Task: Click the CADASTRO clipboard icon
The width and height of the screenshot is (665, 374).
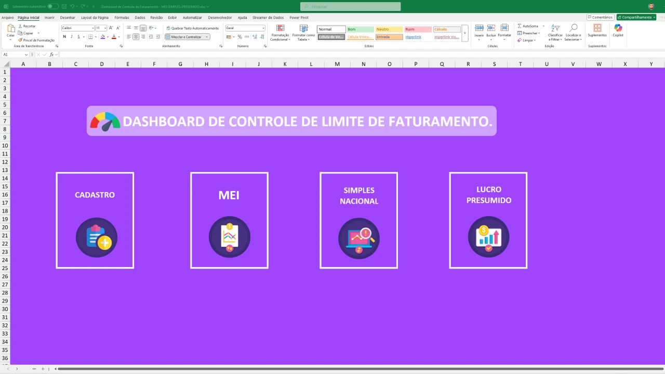Action: coord(97,238)
